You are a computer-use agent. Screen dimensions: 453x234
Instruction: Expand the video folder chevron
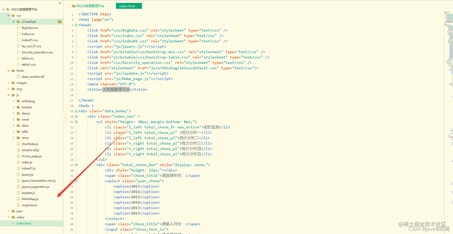point(8,217)
